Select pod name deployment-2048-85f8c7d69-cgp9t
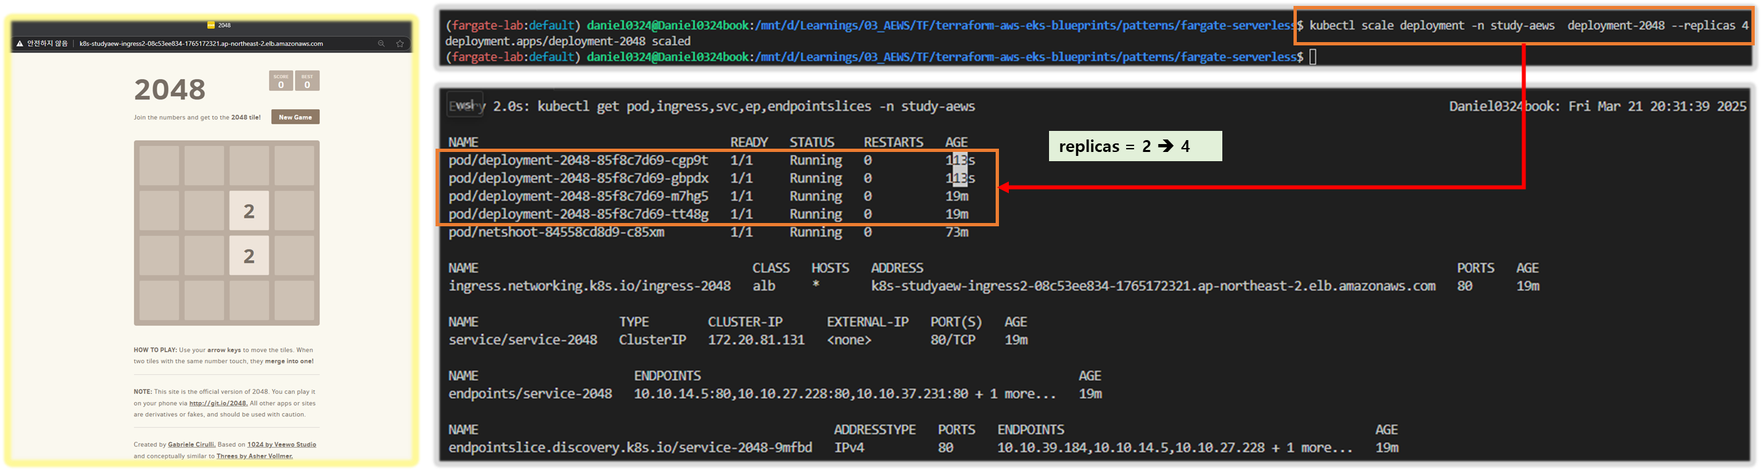This screenshot has width=1762, height=471. tap(578, 161)
